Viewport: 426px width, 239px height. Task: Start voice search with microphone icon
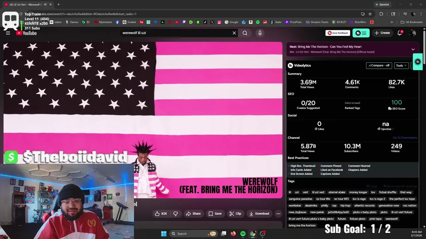(x=260, y=33)
